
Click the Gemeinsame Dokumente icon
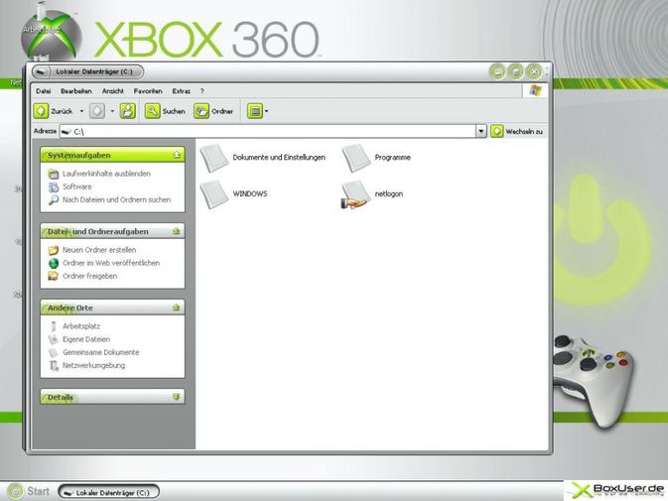pyautogui.click(x=54, y=353)
